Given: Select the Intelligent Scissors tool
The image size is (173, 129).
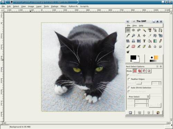Looking at the screenshot, I should point(155,30).
